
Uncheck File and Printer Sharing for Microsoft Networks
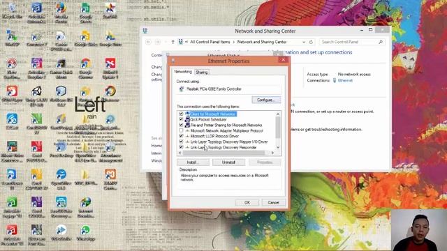181,125
